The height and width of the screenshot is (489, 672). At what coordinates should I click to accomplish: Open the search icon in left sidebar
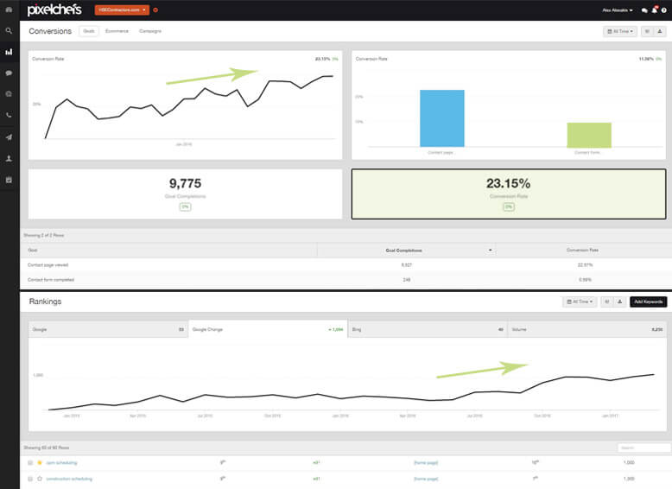(9, 31)
